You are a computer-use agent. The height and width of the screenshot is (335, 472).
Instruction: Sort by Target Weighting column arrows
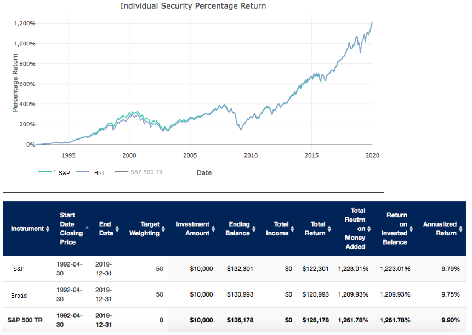pyautogui.click(x=163, y=229)
